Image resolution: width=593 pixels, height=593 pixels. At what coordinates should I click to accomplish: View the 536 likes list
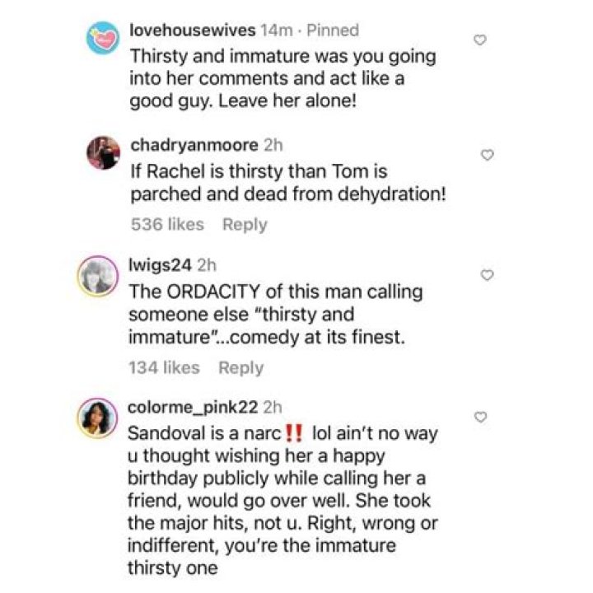tap(165, 225)
